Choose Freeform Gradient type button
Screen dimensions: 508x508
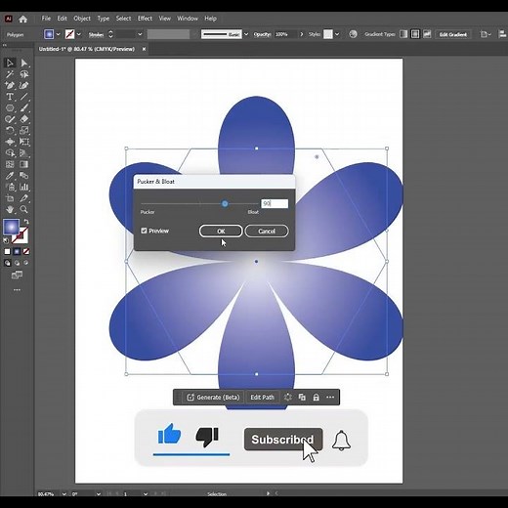pos(427,34)
